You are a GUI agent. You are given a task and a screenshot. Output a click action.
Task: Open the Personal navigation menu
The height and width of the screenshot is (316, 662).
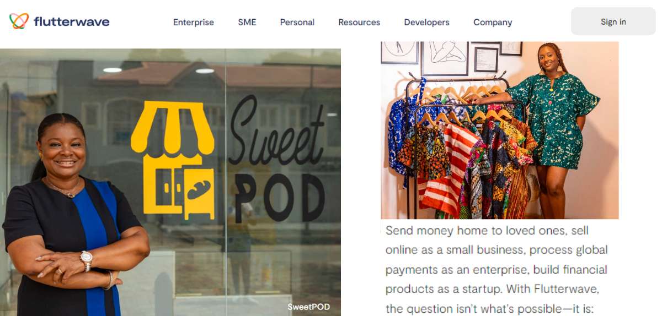tap(297, 23)
